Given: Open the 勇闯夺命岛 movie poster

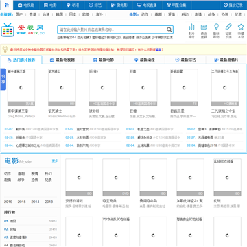Looking at the screenshot, I should coord(153,178).
